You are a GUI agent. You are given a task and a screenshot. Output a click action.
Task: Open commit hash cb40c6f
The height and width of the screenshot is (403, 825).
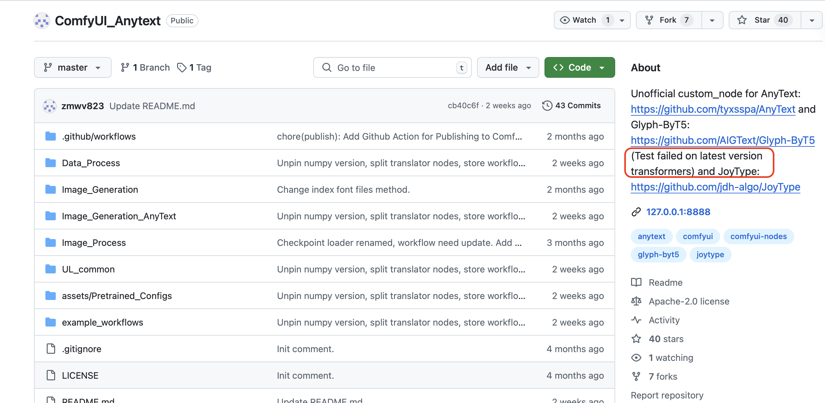463,106
